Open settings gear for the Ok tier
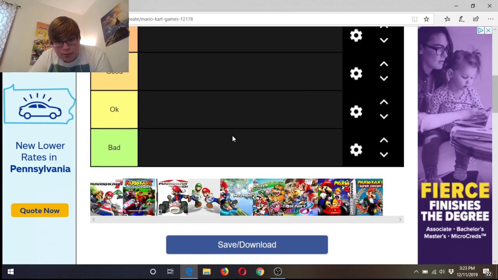 point(356,112)
